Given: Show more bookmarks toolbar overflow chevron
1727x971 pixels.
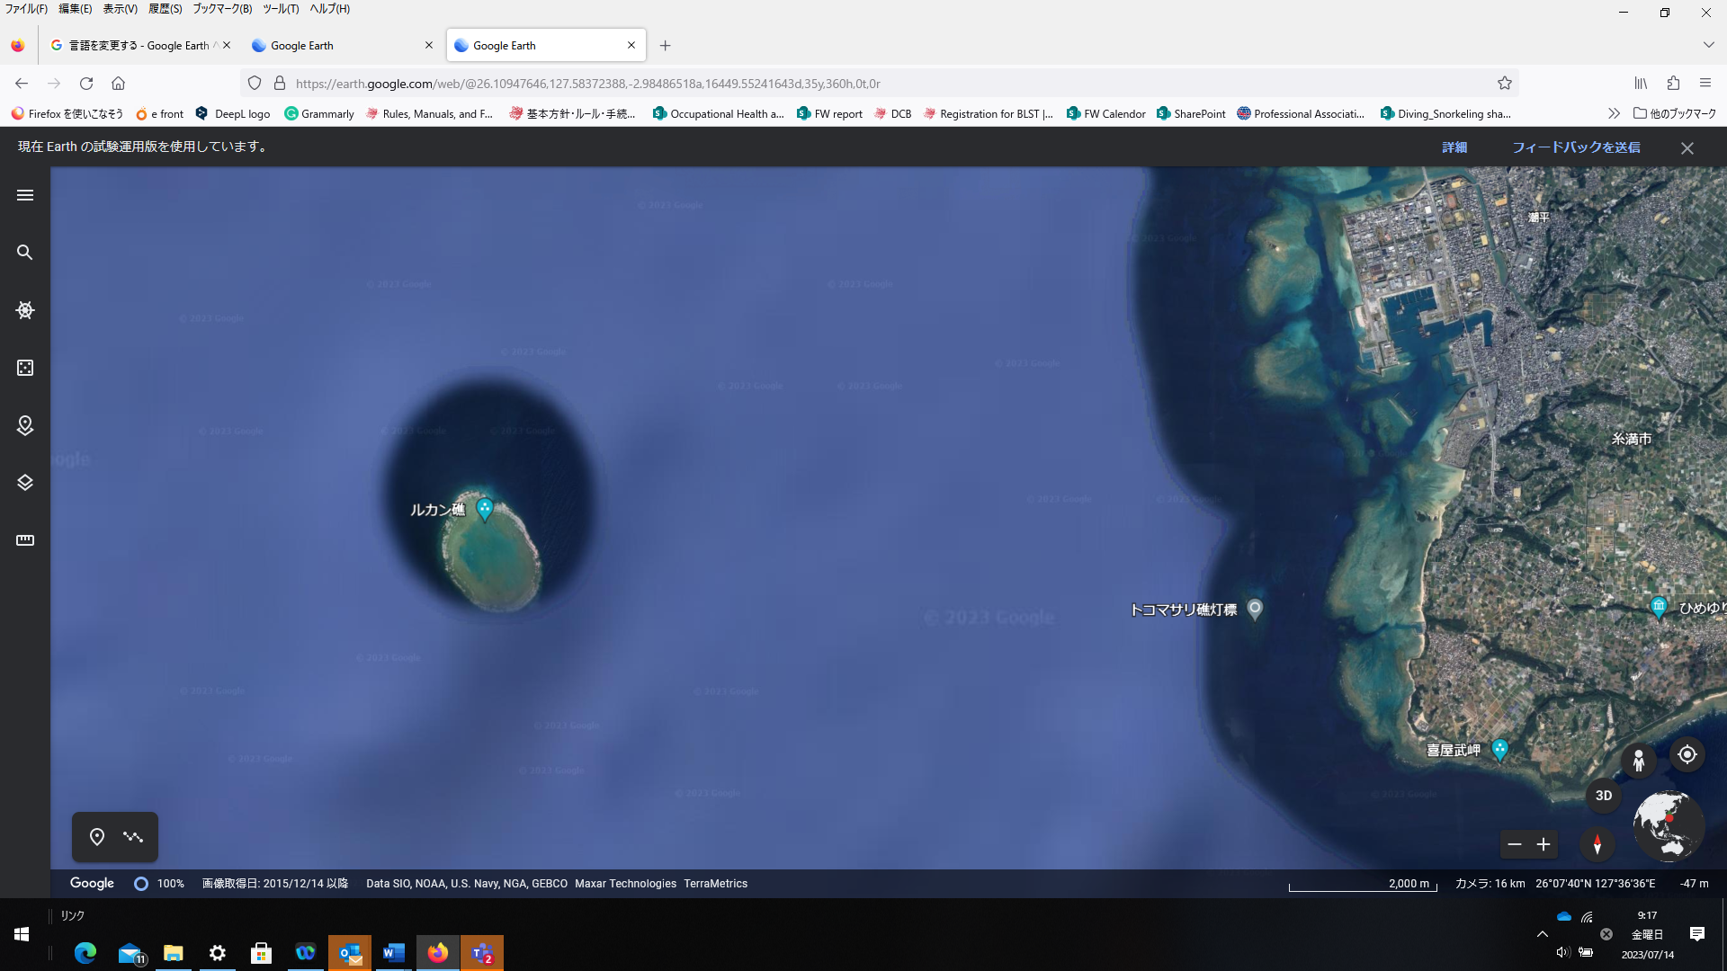Looking at the screenshot, I should pos(1614,113).
